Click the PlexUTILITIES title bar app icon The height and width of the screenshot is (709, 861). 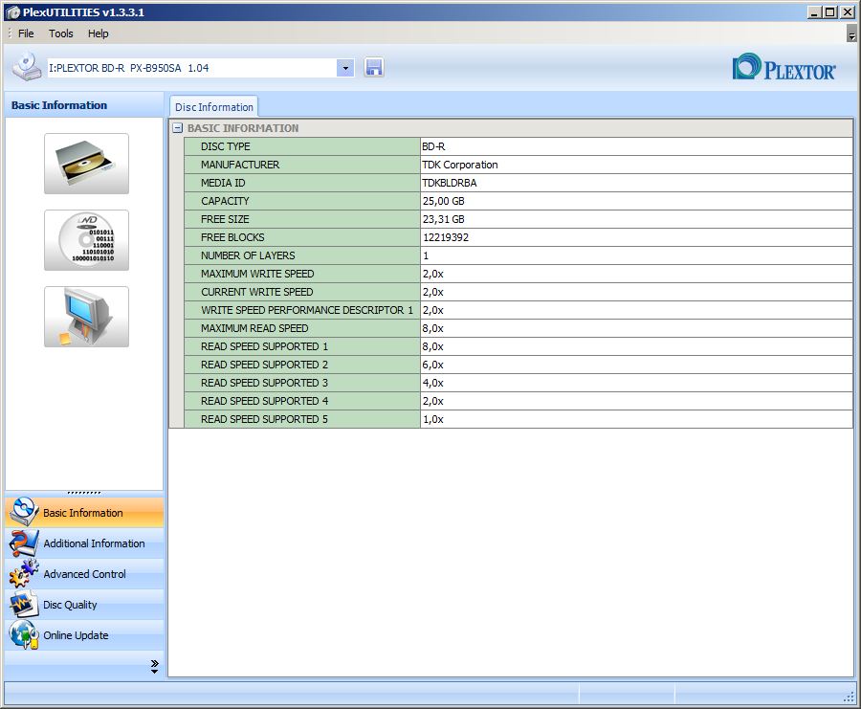click(x=12, y=12)
